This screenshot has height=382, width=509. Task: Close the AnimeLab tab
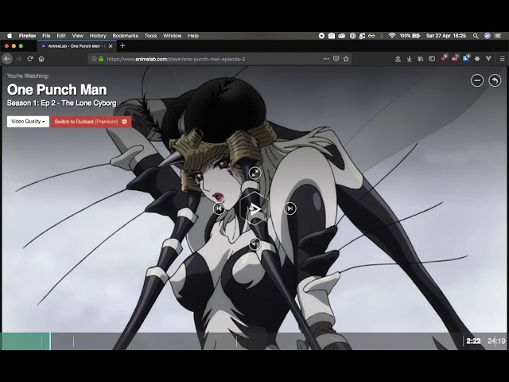111,46
